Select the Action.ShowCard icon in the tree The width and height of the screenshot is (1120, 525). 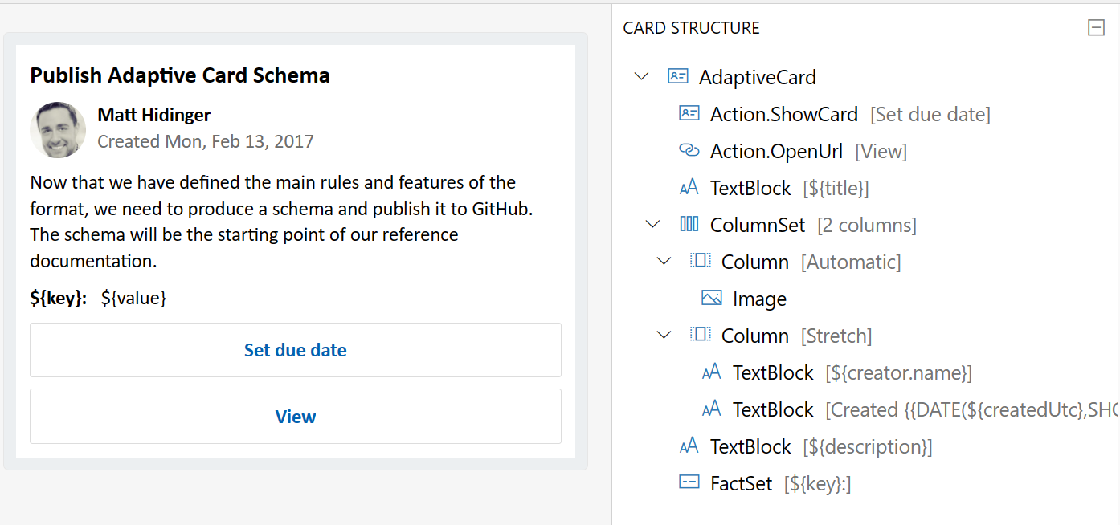click(689, 113)
